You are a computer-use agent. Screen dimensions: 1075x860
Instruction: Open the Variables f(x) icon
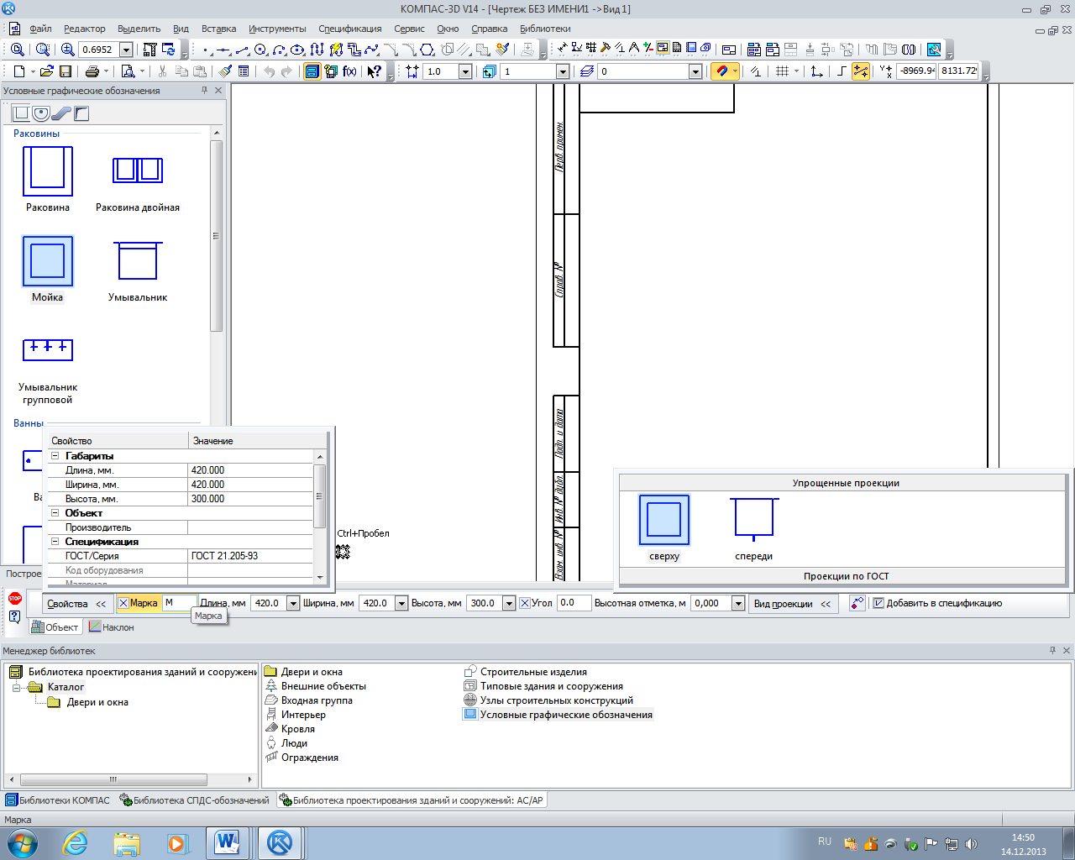[x=349, y=71]
